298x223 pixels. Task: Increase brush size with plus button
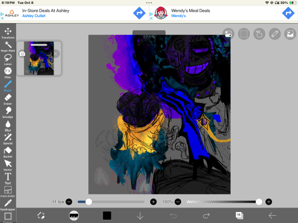(x=153, y=202)
